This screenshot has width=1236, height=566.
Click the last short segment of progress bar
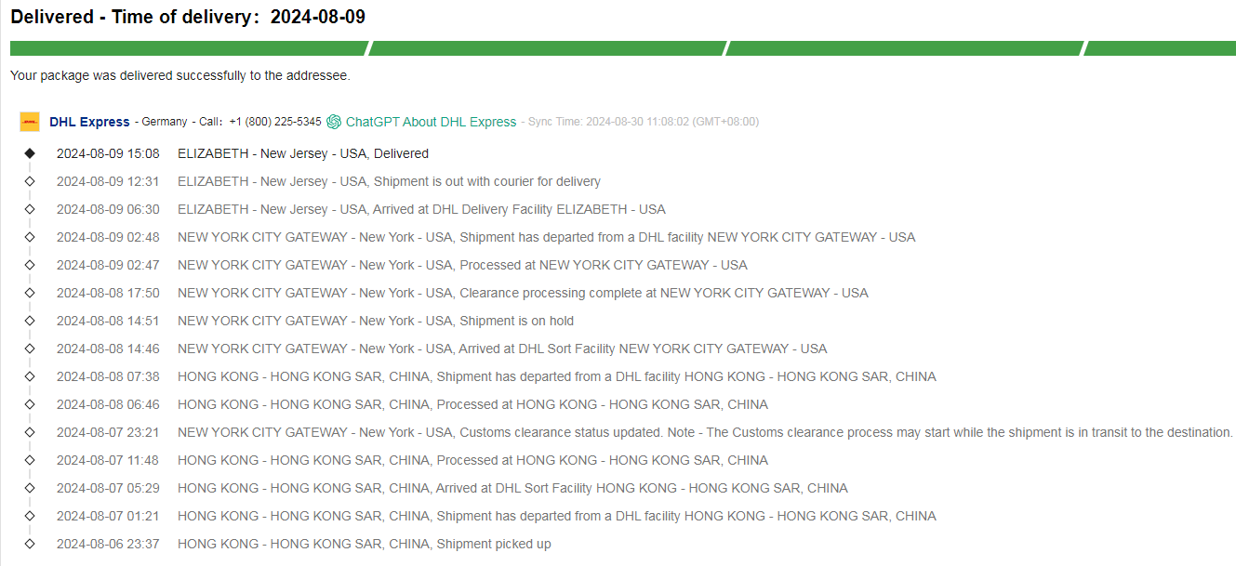pos(1160,48)
